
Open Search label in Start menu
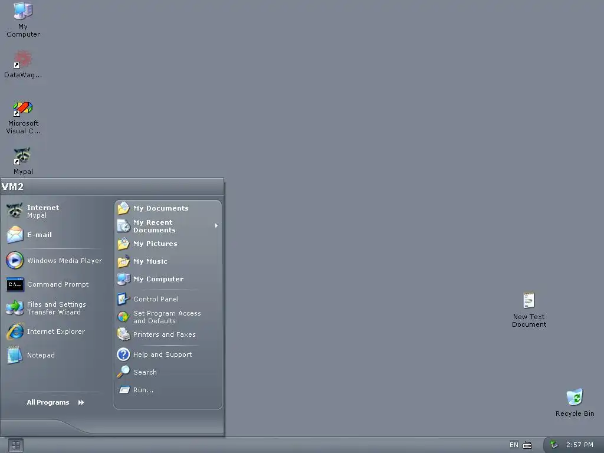[x=145, y=373]
